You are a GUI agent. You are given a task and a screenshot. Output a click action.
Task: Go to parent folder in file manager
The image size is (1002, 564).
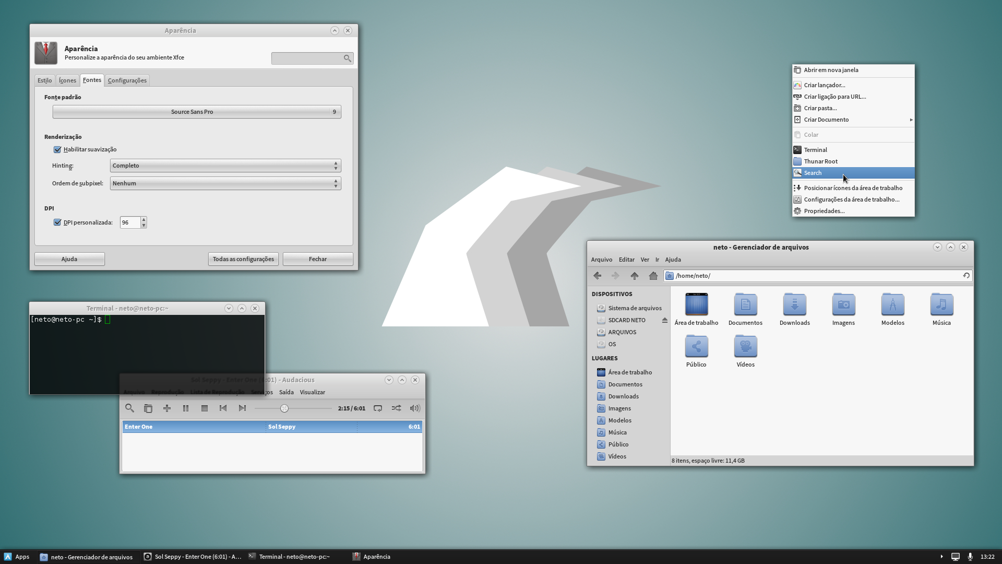point(635,276)
